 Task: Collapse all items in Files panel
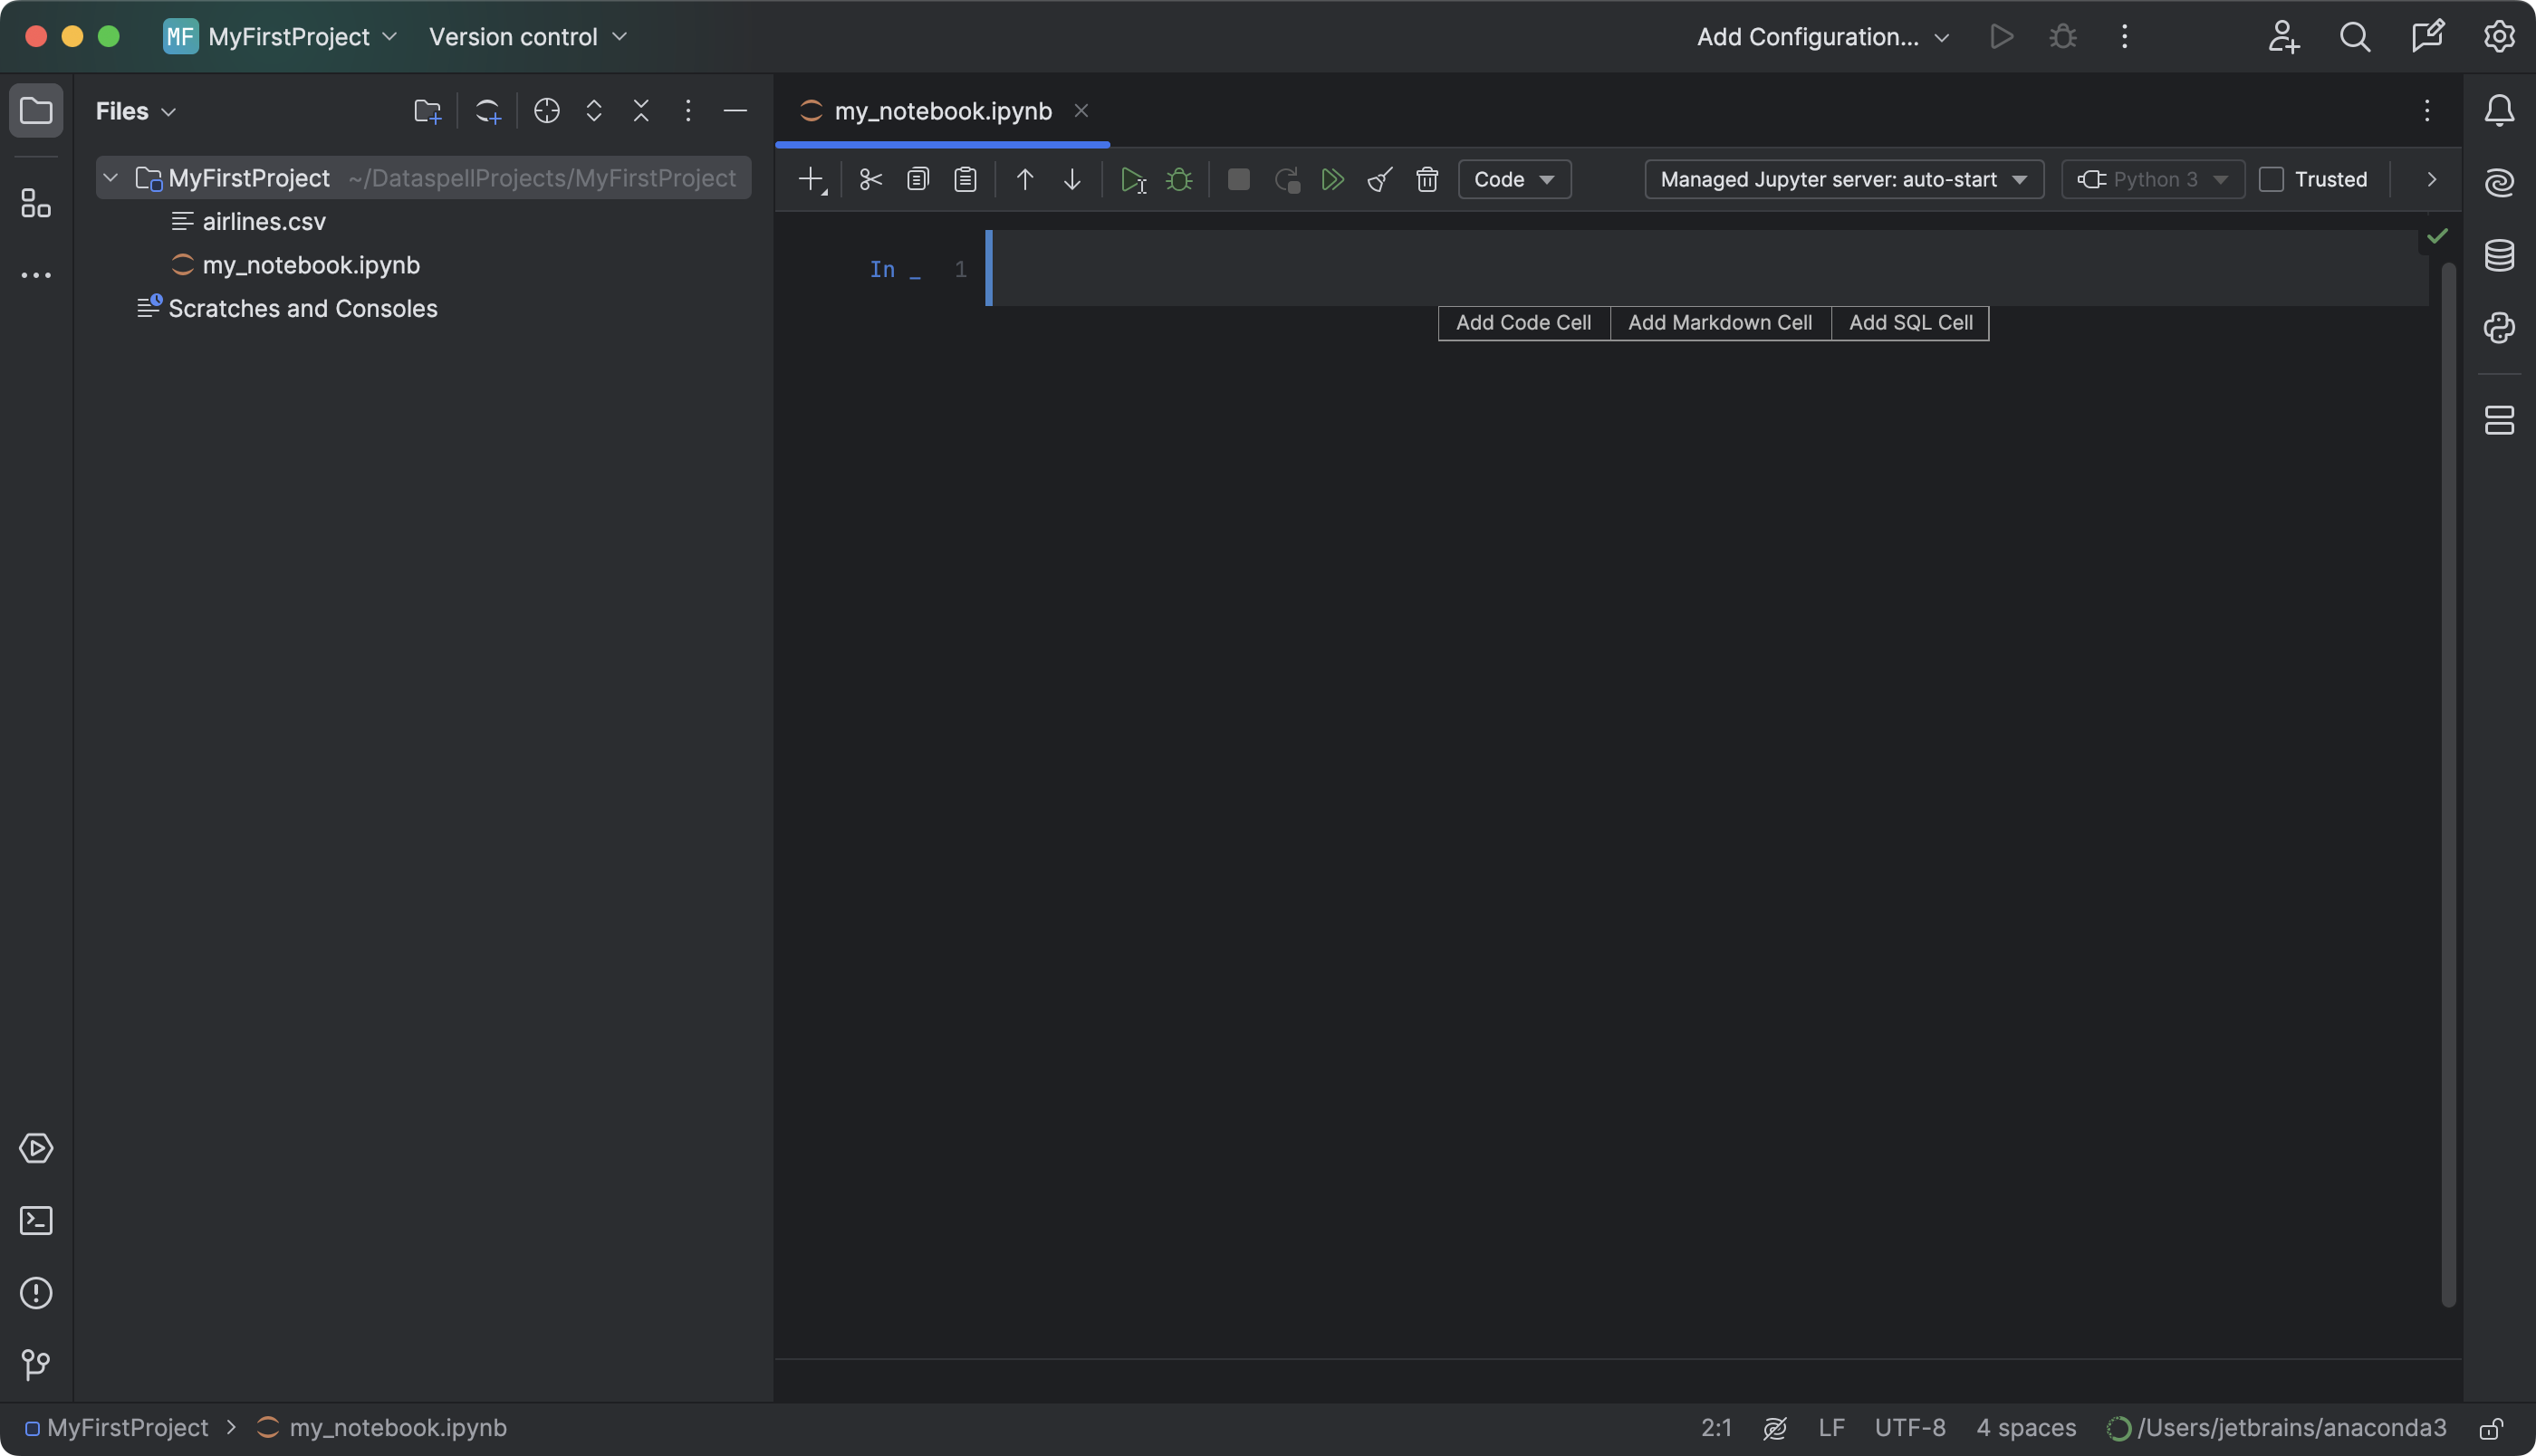tap(641, 110)
